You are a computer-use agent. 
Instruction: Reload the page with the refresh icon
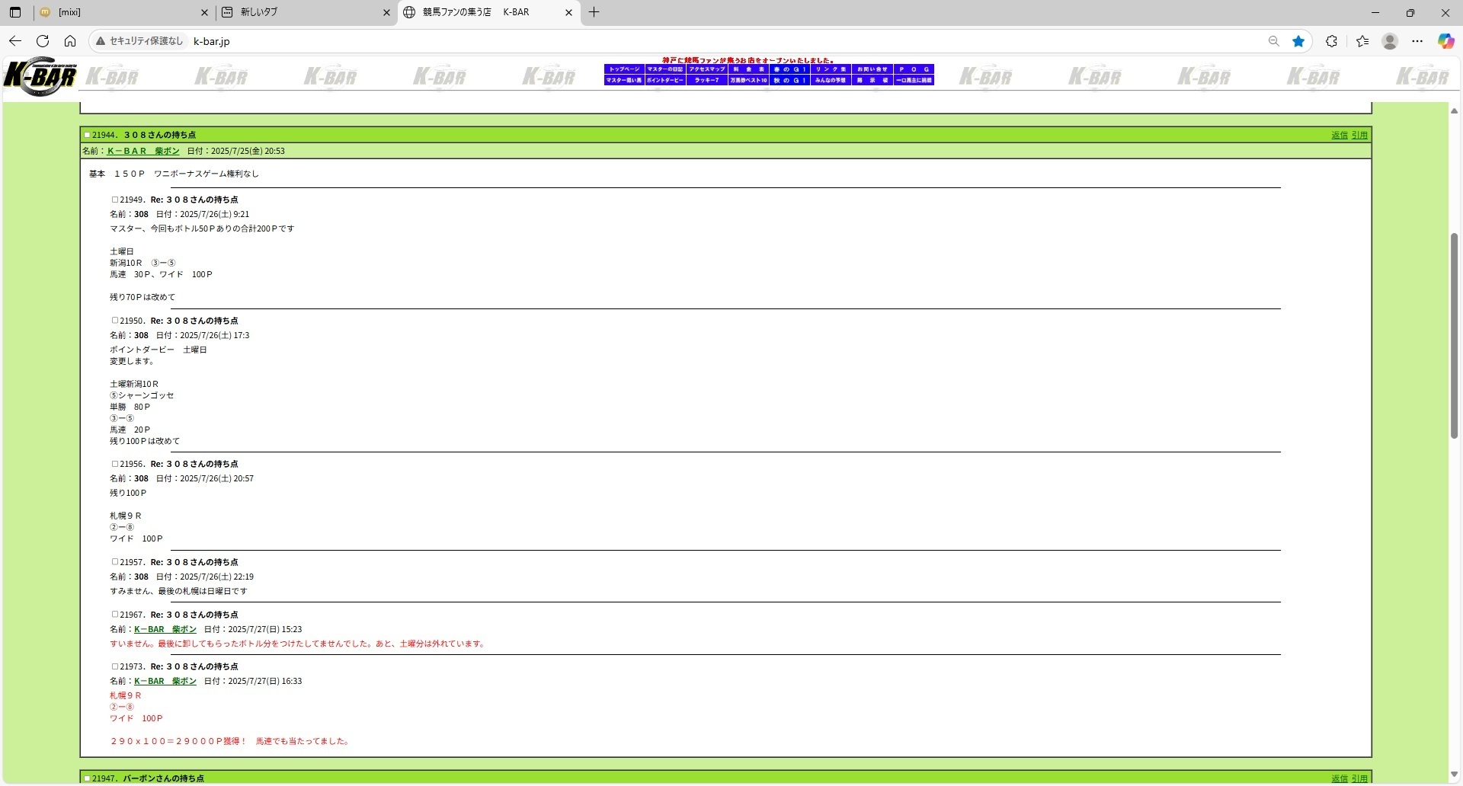pyautogui.click(x=43, y=41)
